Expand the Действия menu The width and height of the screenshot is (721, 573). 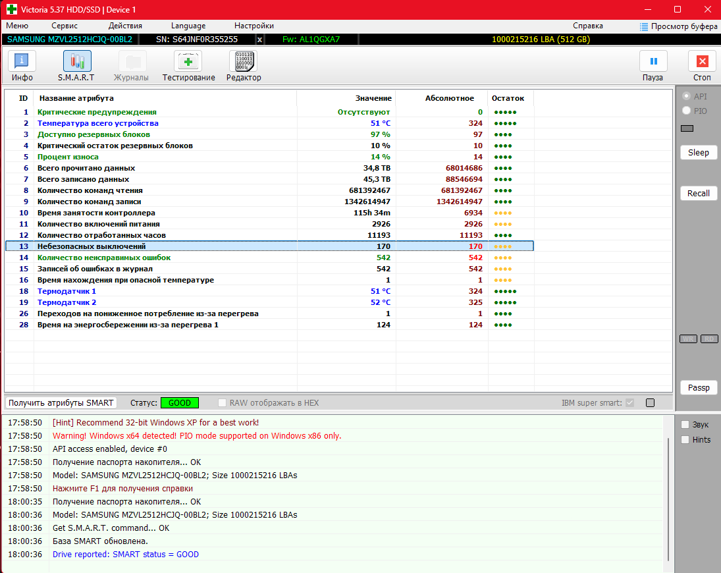(125, 26)
